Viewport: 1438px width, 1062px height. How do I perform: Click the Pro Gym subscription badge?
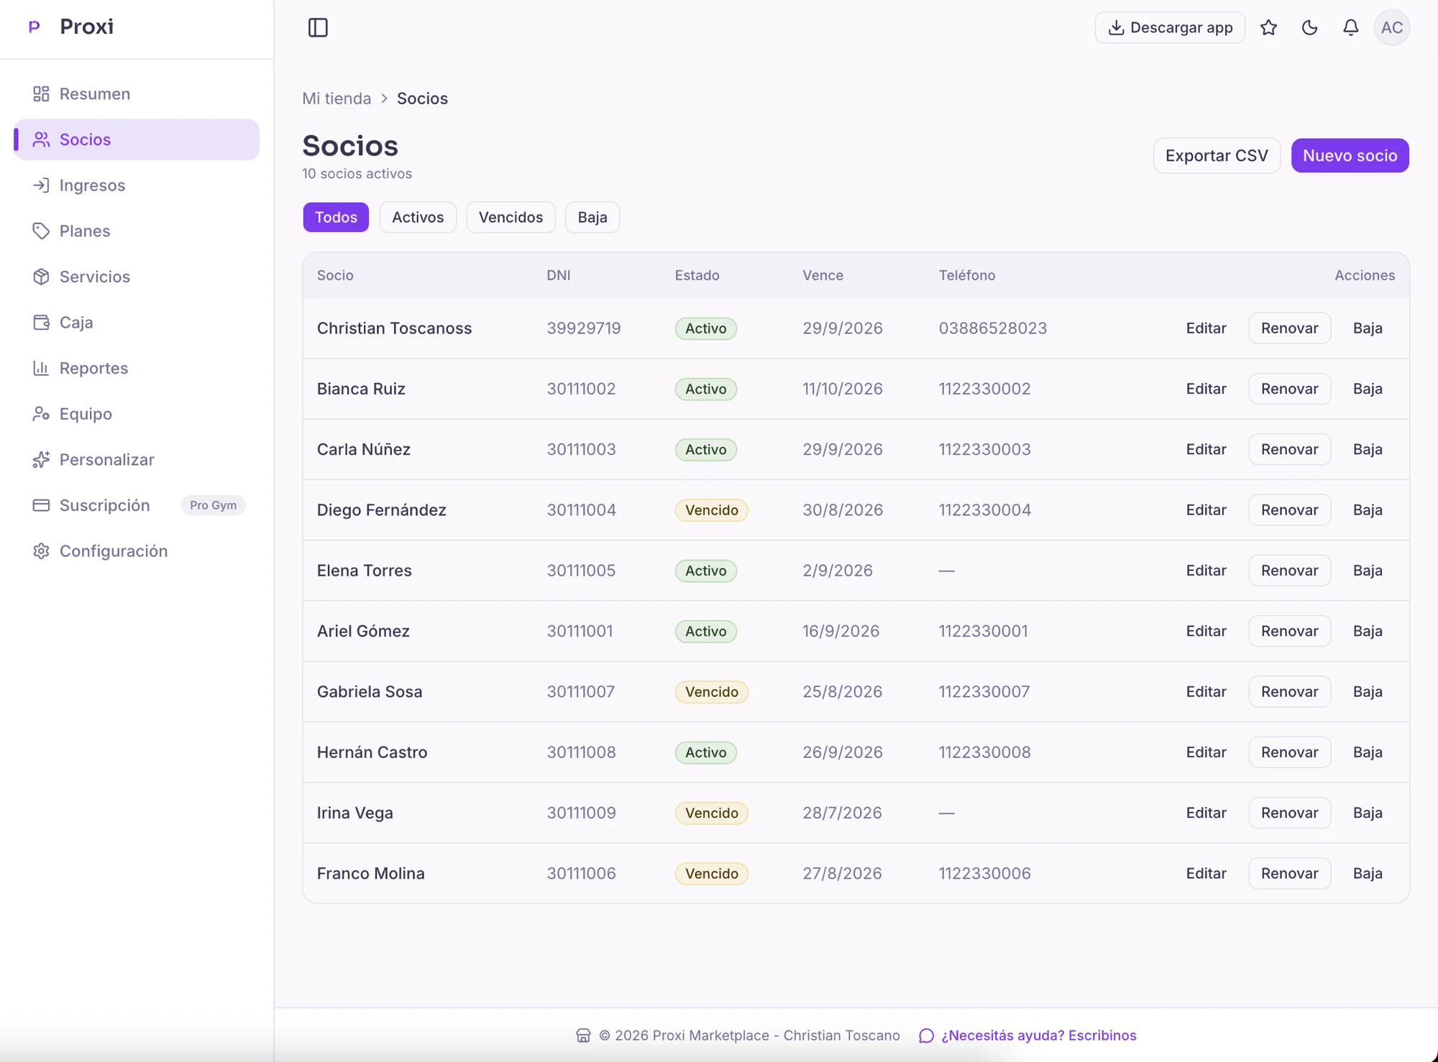213,505
